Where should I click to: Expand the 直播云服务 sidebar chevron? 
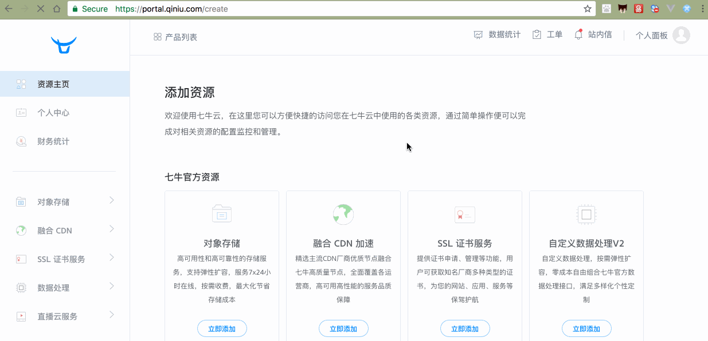point(112,315)
